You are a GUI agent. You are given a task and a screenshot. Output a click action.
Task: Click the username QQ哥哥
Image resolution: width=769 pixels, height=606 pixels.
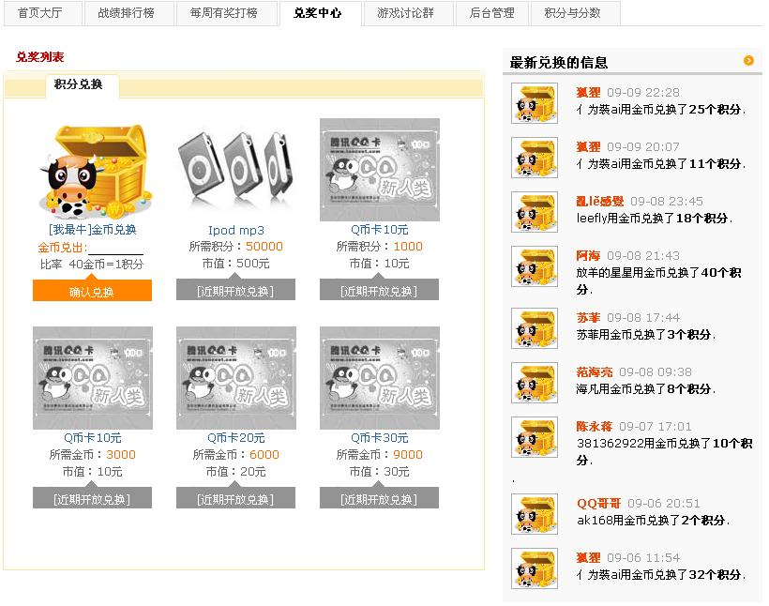(599, 504)
